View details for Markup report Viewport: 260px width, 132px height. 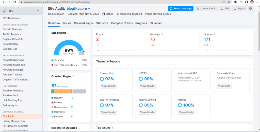coord(186,112)
